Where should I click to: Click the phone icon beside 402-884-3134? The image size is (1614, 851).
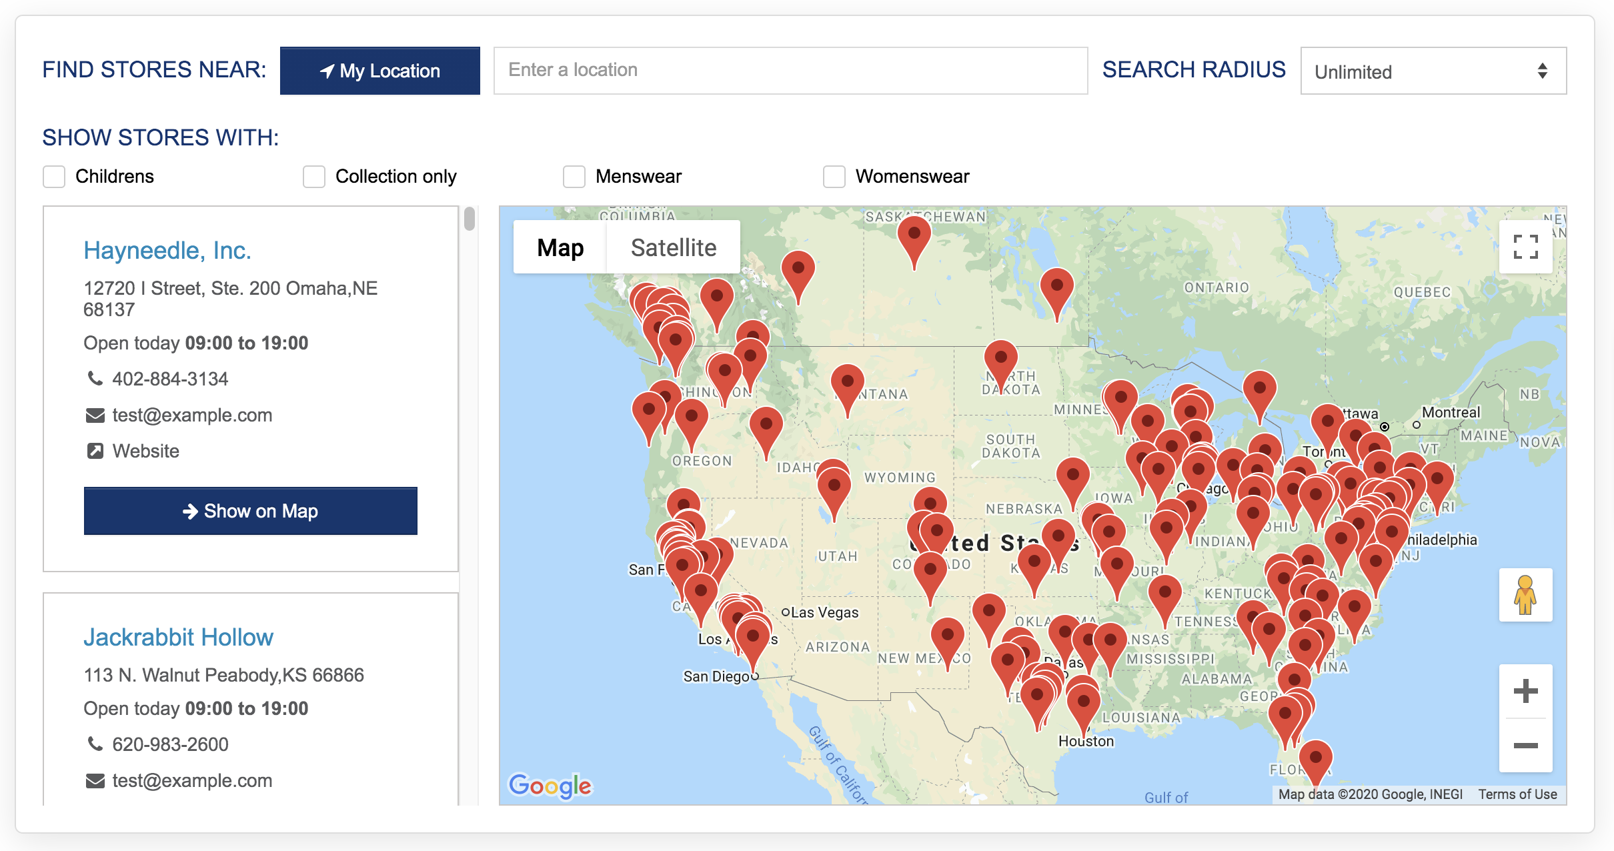tap(94, 378)
